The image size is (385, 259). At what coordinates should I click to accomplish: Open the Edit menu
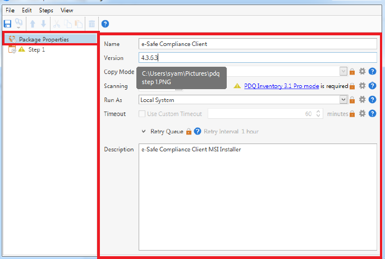(x=27, y=10)
